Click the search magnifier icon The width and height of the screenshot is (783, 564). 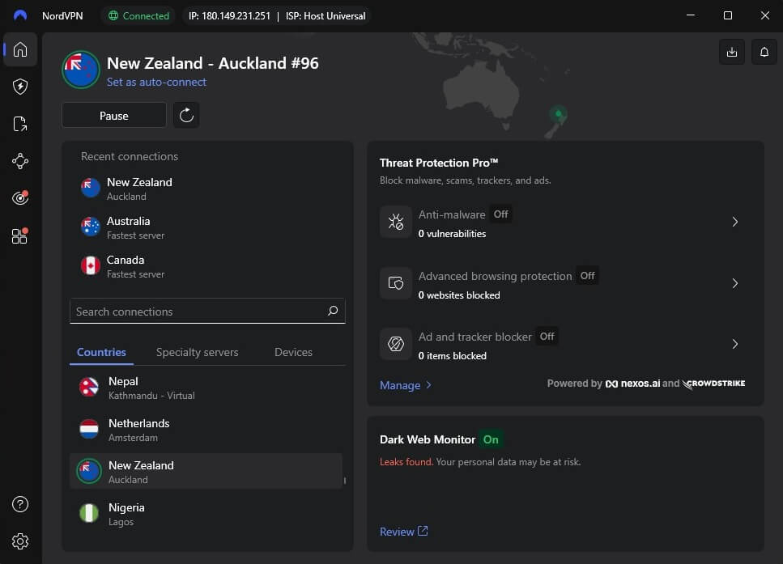click(x=333, y=311)
